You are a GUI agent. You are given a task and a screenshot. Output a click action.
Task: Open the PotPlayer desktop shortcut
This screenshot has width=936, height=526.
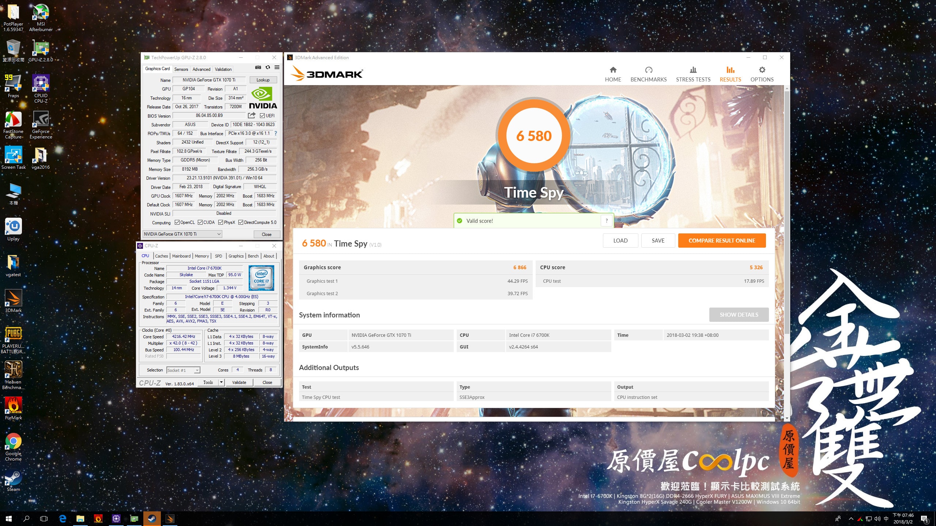[x=14, y=18]
